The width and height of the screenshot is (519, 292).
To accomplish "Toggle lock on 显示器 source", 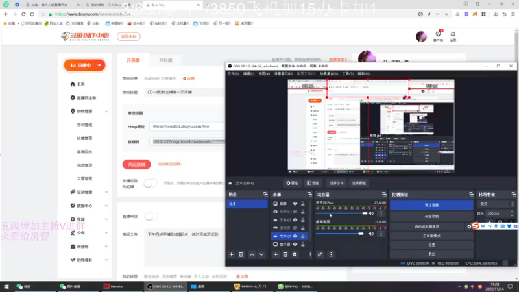I will (x=302, y=245).
